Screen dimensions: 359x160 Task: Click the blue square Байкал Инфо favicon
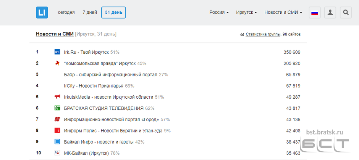[x=57, y=142]
